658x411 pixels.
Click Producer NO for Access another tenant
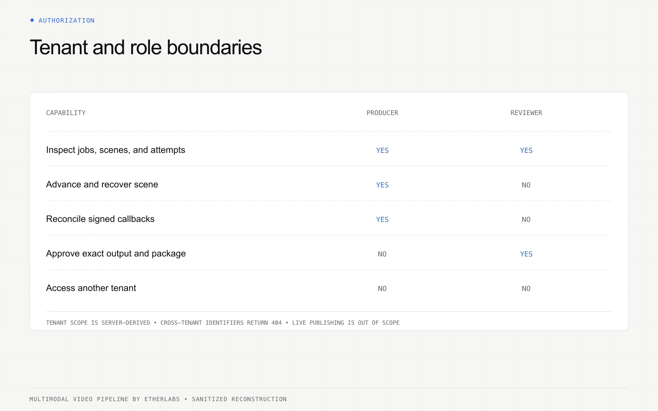click(x=382, y=289)
